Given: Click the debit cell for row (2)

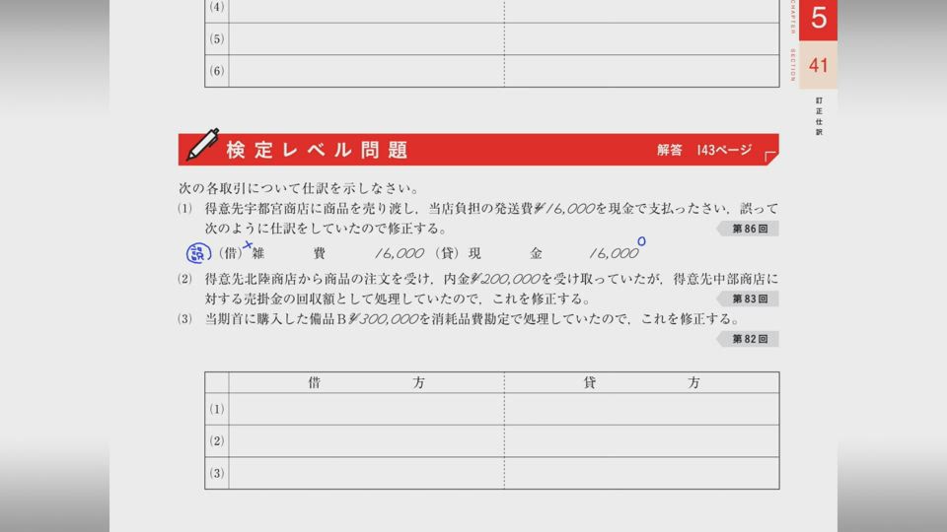Looking at the screenshot, I should pyautogui.click(x=366, y=440).
